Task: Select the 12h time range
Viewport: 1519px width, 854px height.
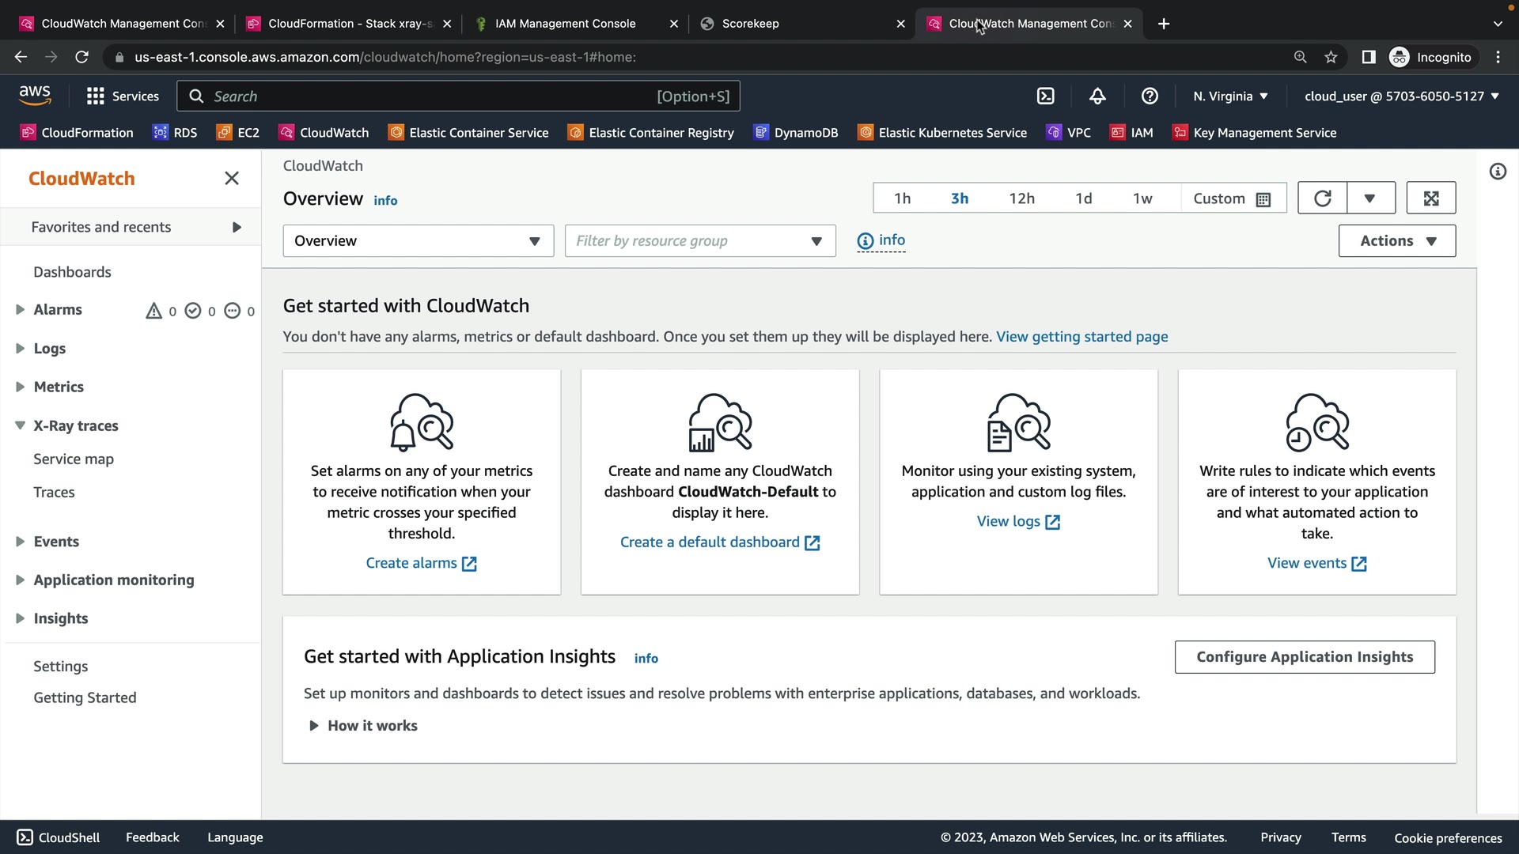Action: tap(1021, 198)
